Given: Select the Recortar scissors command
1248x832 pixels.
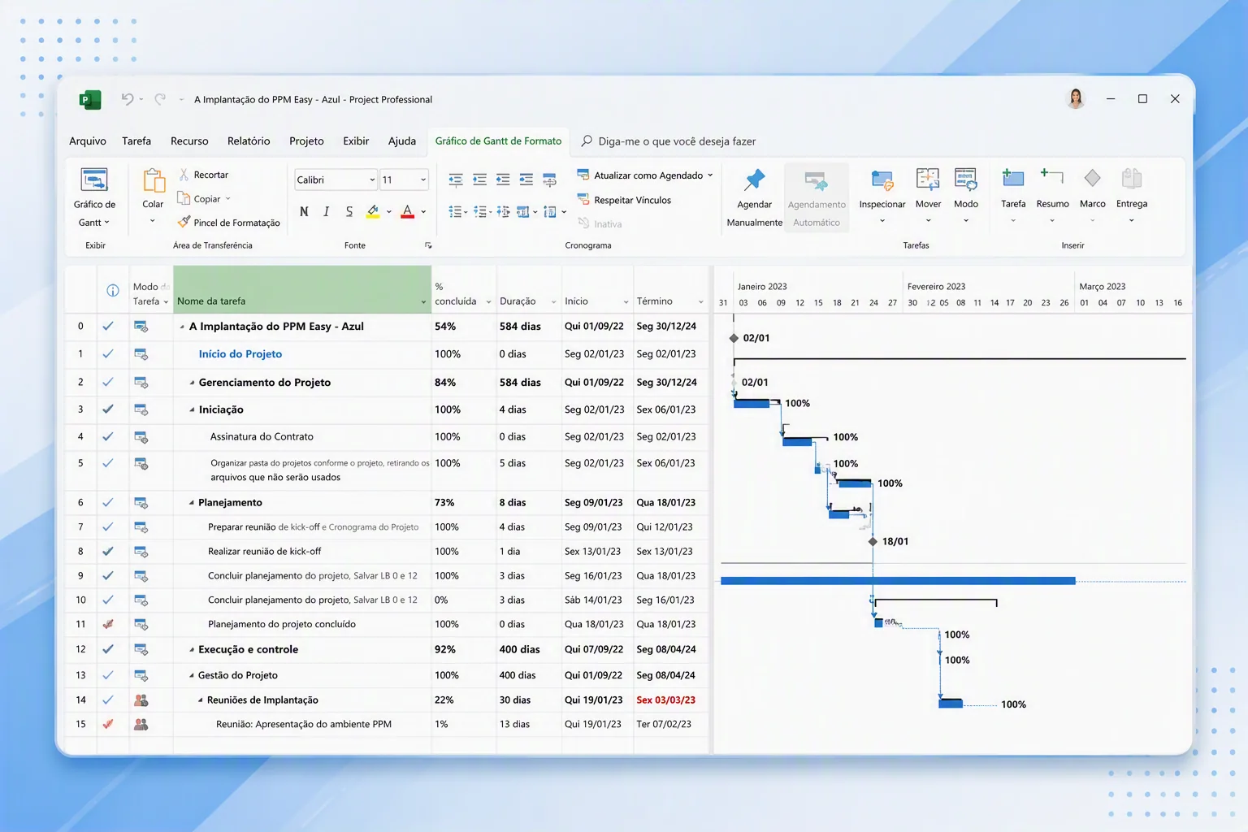Looking at the screenshot, I should (203, 175).
